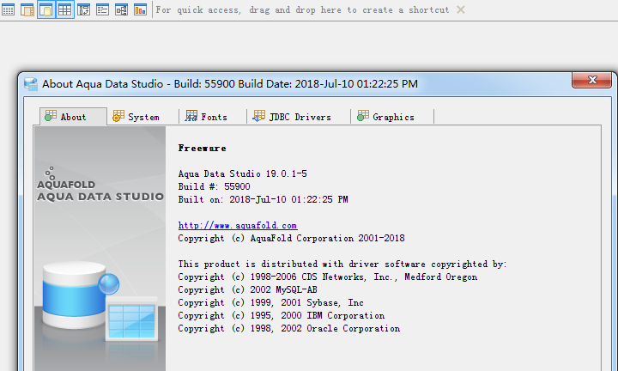
Task: Click the Aqua Data Studio title bar icon
Action: pyautogui.click(x=31, y=84)
